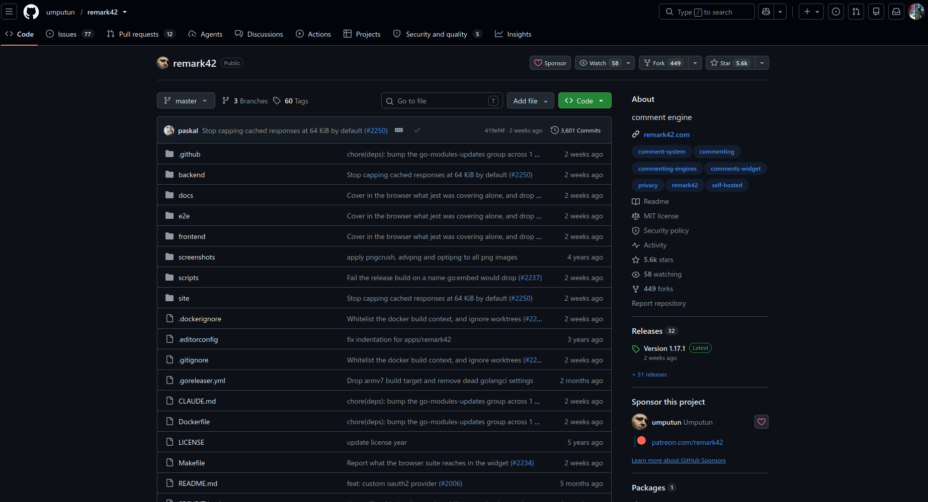Switch to the Insights tab

point(513,34)
